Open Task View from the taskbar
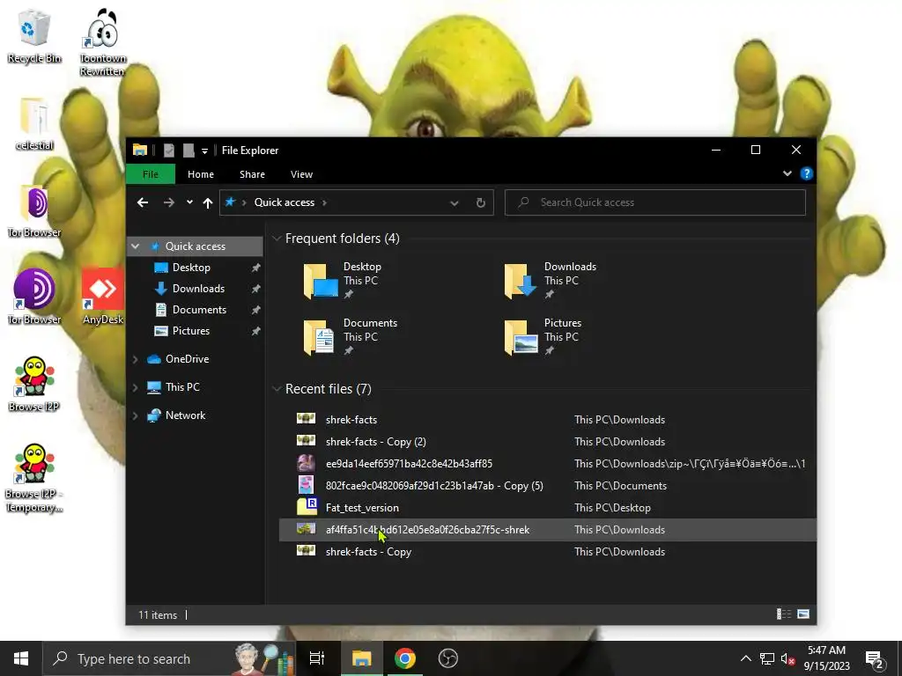 [x=317, y=658]
